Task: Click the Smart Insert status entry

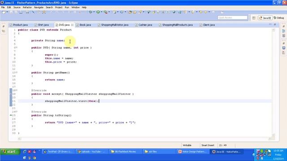Action: (x=208, y=145)
